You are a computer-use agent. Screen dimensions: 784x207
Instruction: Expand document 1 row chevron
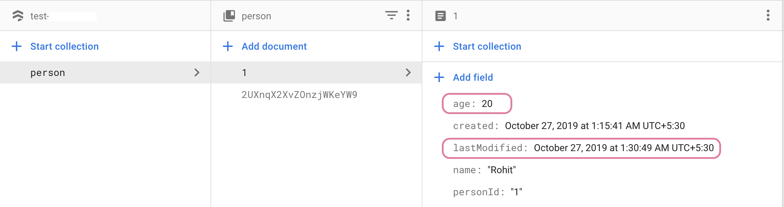pyautogui.click(x=408, y=72)
